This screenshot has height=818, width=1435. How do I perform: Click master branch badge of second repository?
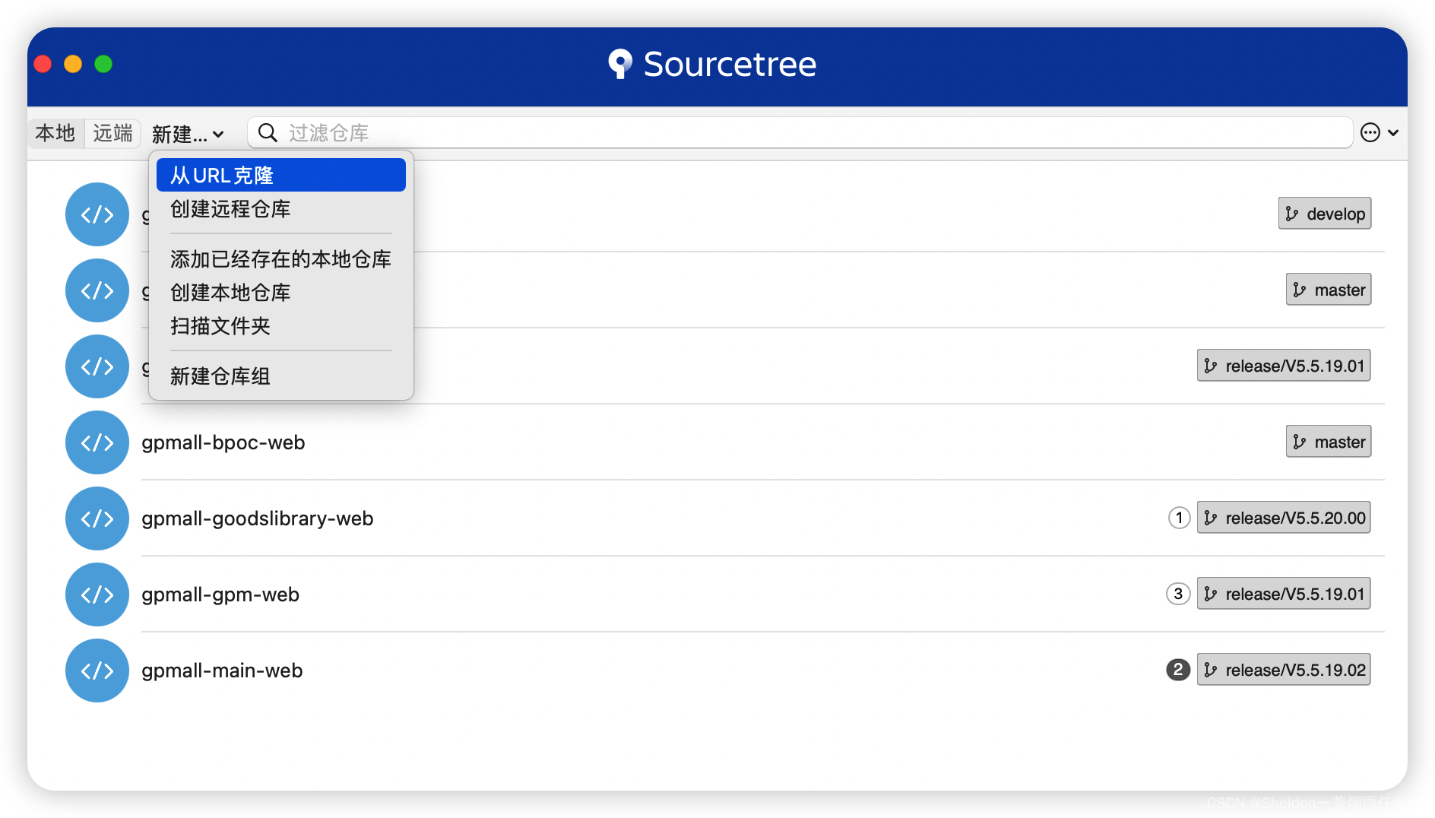coord(1329,290)
